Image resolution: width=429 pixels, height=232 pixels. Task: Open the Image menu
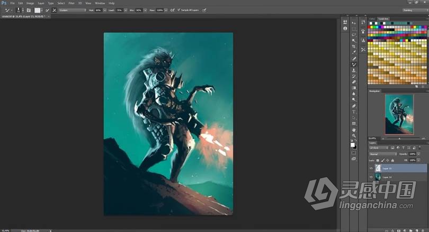(x=30, y=3)
